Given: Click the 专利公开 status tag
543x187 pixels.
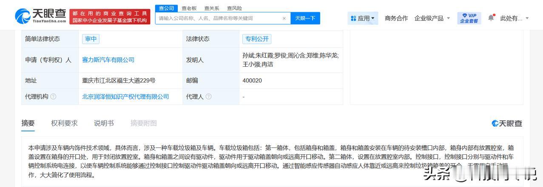Looking at the screenshot, I should [257, 39].
